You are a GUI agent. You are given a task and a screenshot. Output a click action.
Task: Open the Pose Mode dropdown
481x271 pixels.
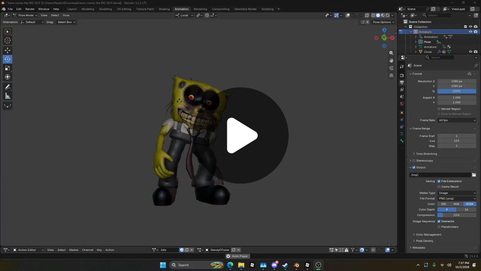pos(26,15)
